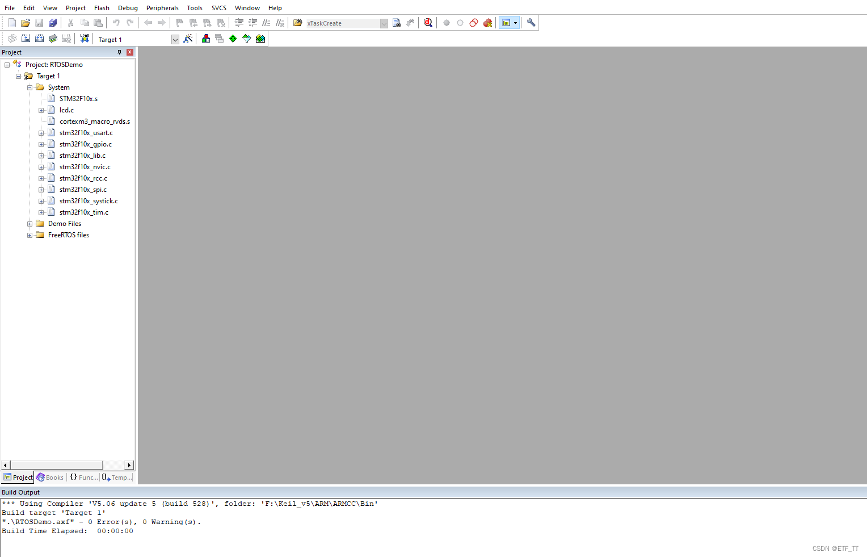Viewport: 867px width, 557px height.
Task: Click the Indent selected text icon
Action: pos(239,23)
